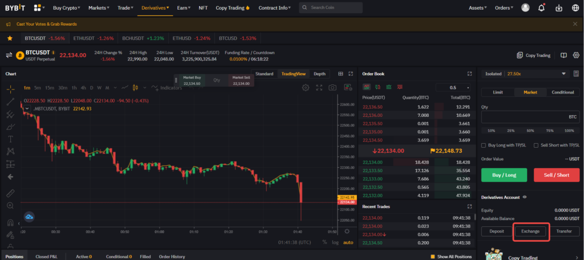
Task: Toggle Show All Positions checkbox
Action: point(433,257)
